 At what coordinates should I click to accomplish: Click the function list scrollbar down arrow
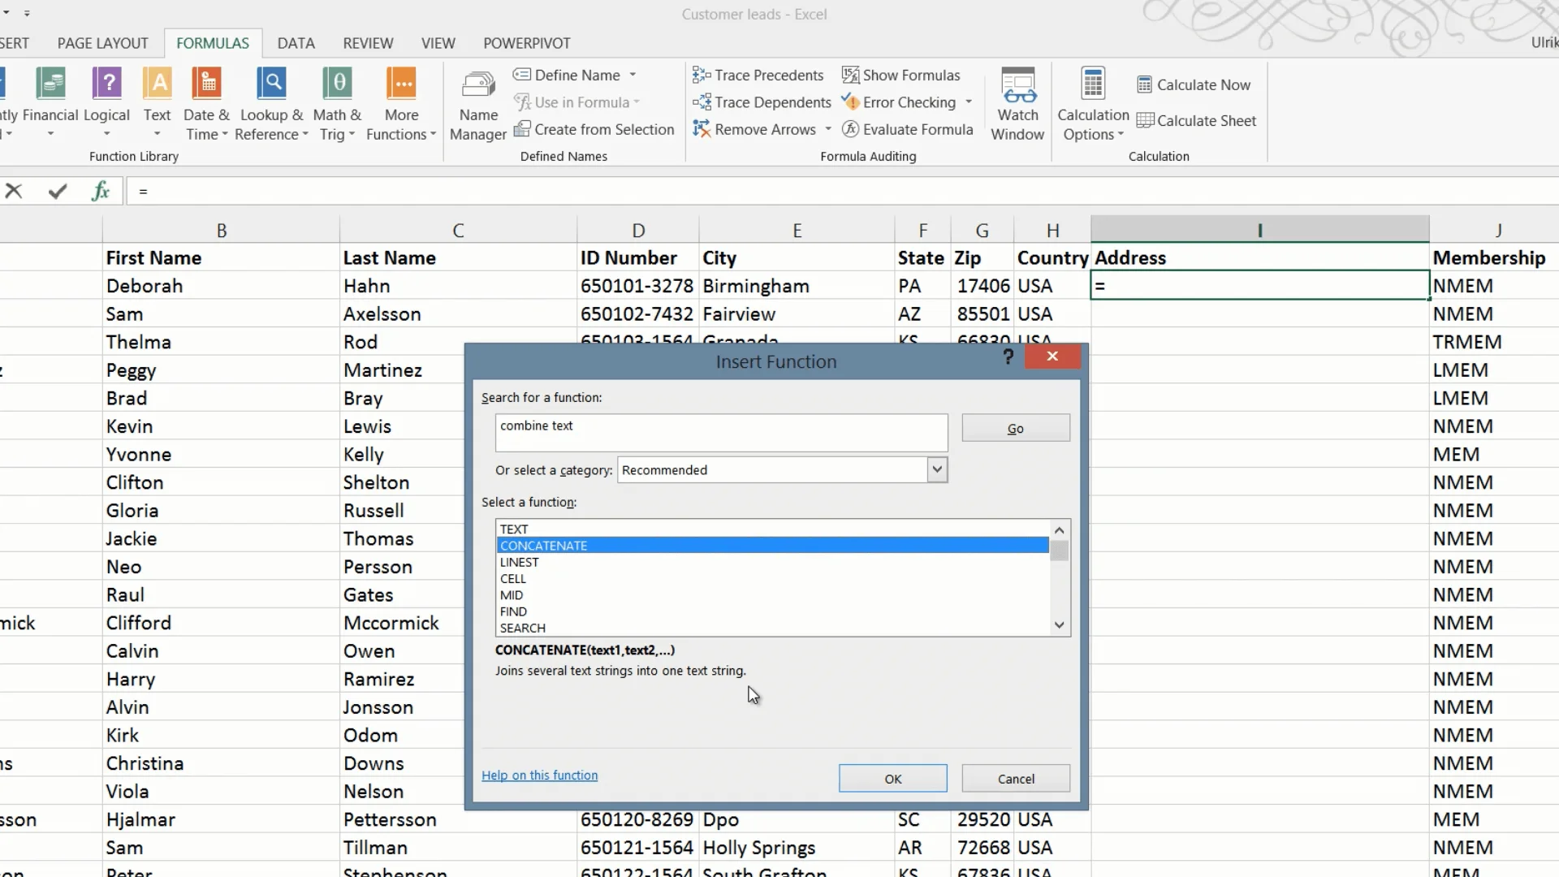1059,625
